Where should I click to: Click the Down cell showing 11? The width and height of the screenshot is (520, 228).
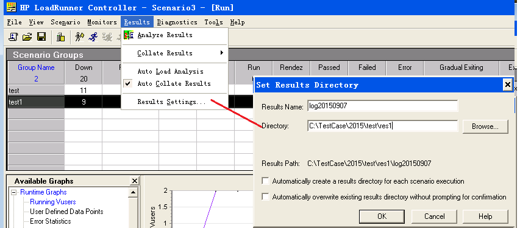(x=84, y=91)
